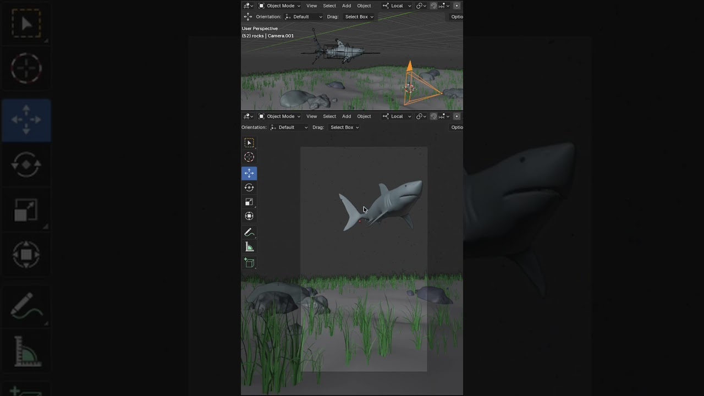Choose the Measure tool
This screenshot has width=704, height=396.
click(x=249, y=247)
